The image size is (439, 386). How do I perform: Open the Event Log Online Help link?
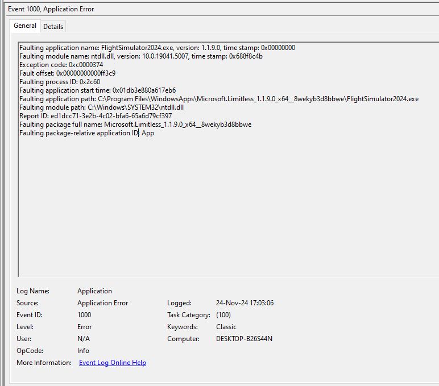pyautogui.click(x=112, y=363)
